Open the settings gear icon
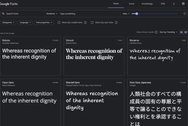Viewport: 188px width, 126px height. click(183, 4)
